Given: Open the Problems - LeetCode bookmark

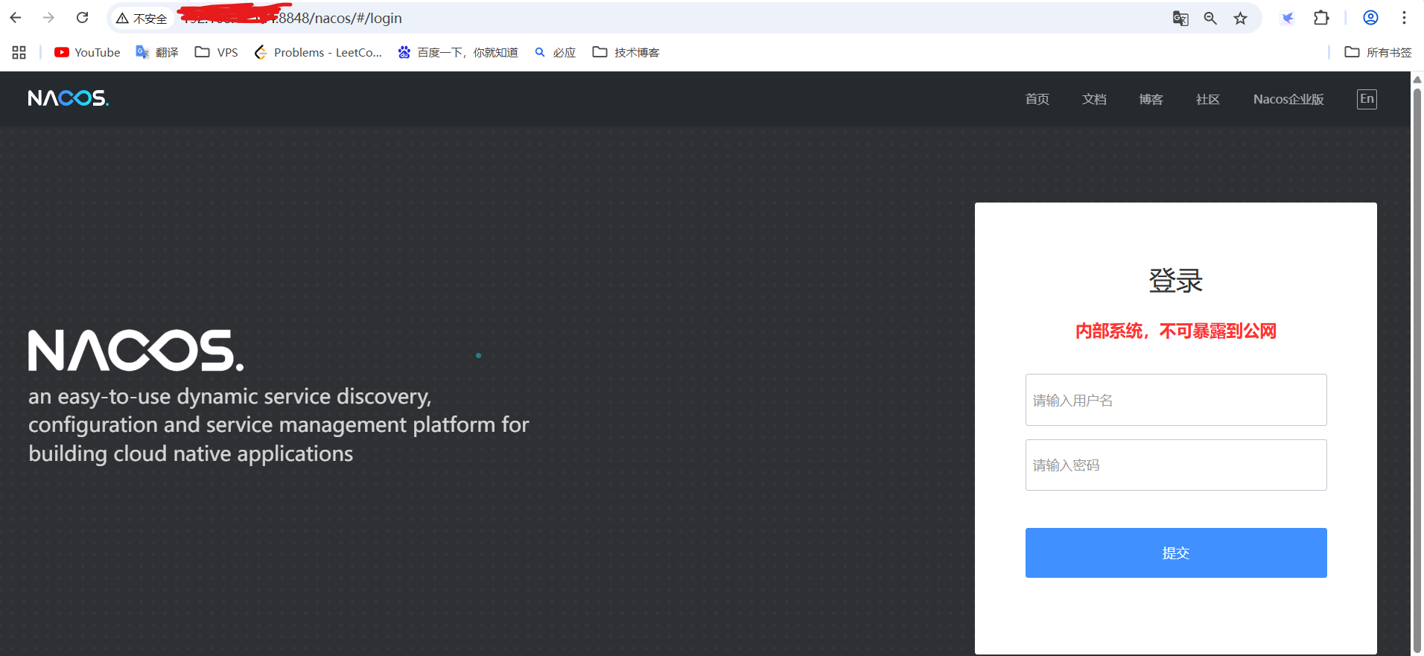Looking at the screenshot, I should [318, 52].
